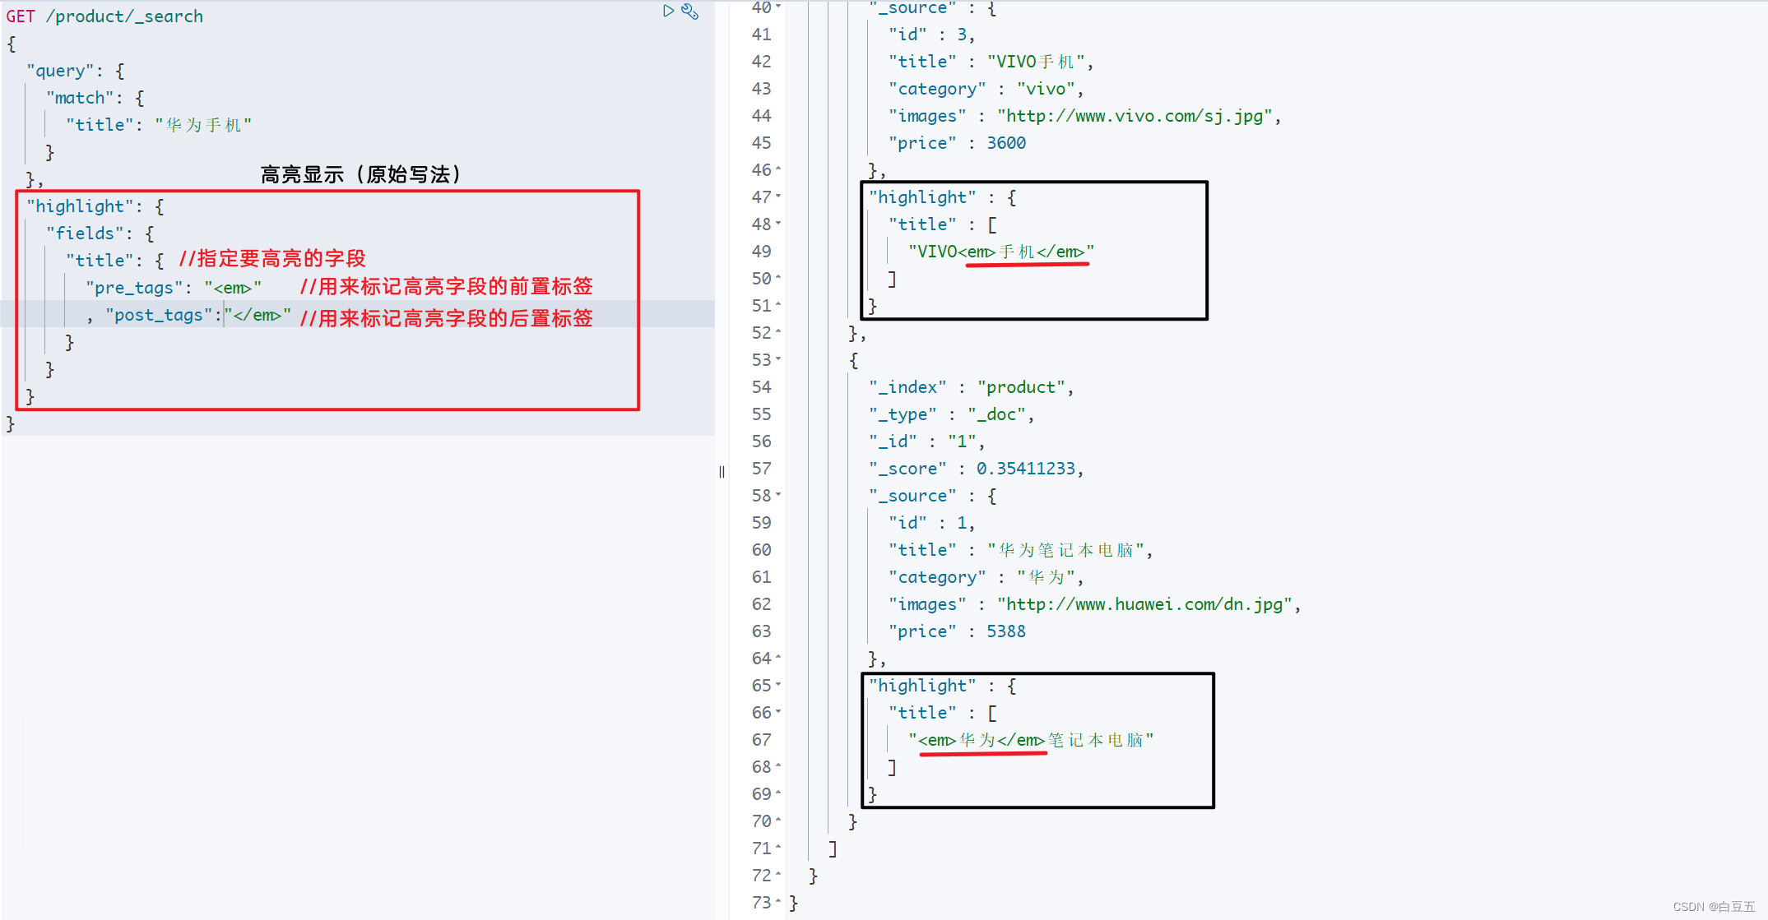This screenshot has height=920, width=1768.
Task: Collapse title array at line 48
Action: click(778, 224)
